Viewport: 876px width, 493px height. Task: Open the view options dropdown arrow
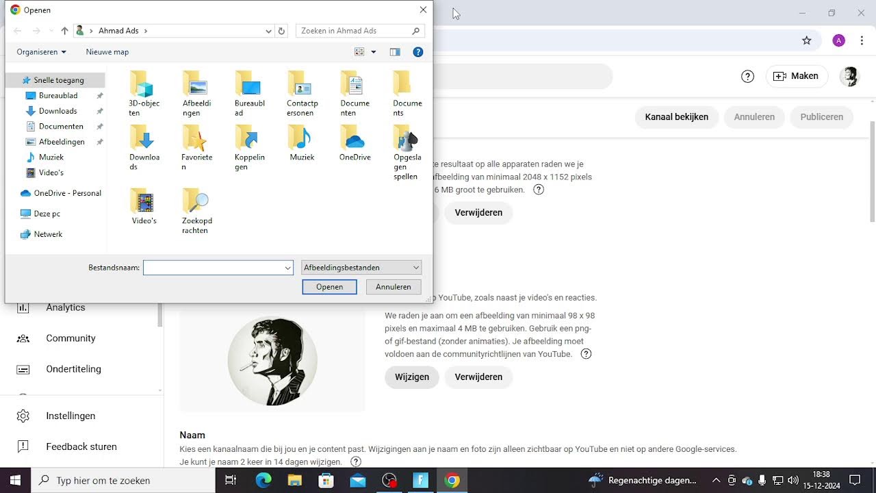[374, 52]
